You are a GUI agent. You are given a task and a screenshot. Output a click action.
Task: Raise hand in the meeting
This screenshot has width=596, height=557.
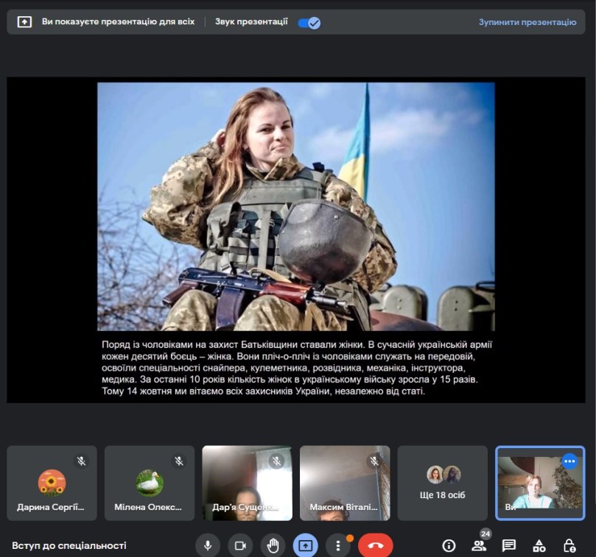click(273, 545)
